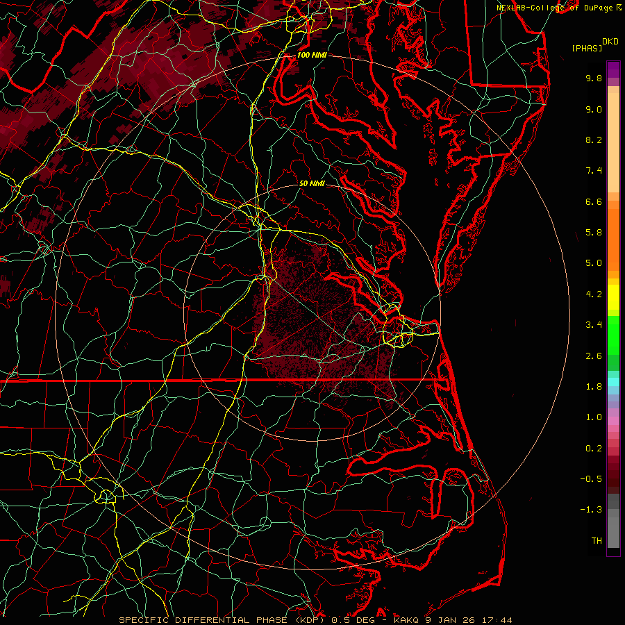
Task: Click the 100 NMI range ring label
Action: [312, 55]
